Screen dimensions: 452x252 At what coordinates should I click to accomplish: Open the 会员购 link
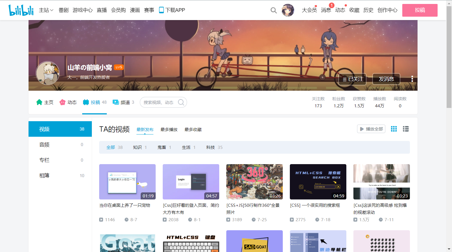click(118, 10)
